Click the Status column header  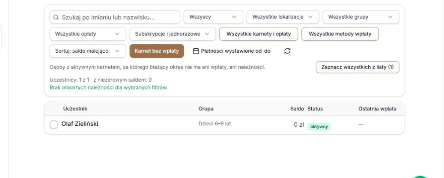(315, 109)
